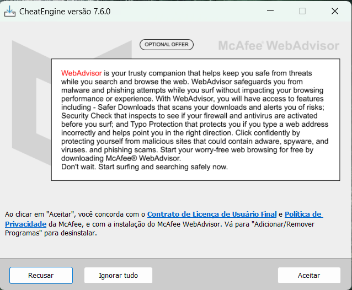Minimize the CheatEngine installer window
This screenshot has height=290, width=352.
270,11
